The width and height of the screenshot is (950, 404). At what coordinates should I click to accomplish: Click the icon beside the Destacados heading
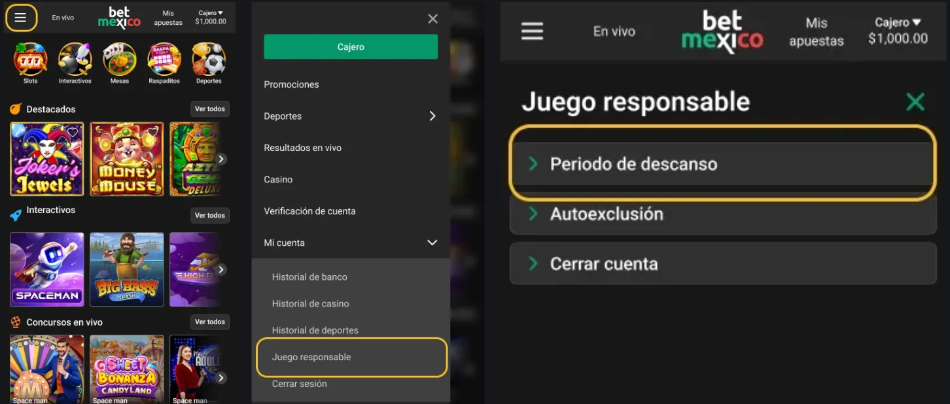(x=16, y=109)
